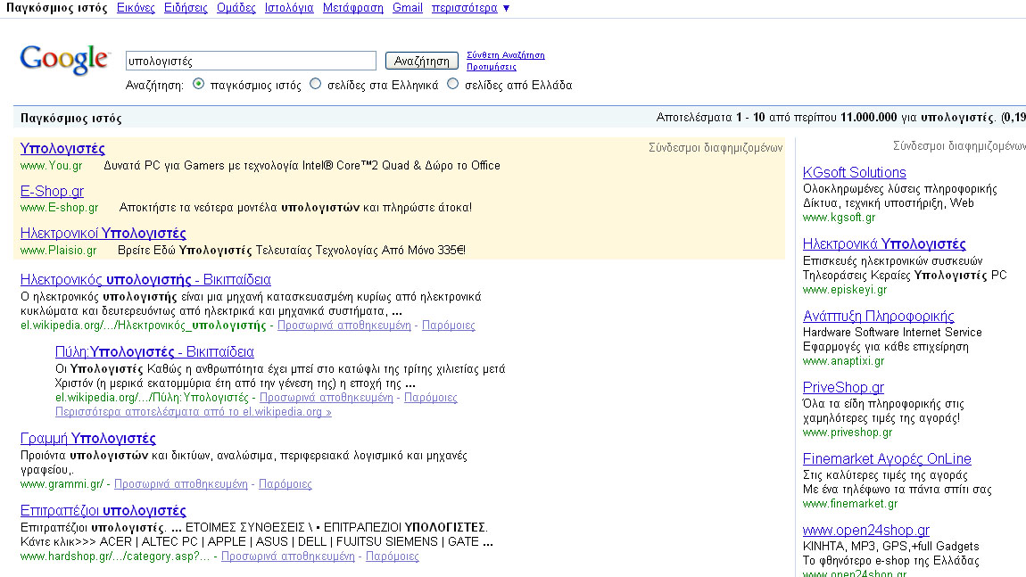Open the KGsoft Solutions sponsored link

click(x=854, y=172)
